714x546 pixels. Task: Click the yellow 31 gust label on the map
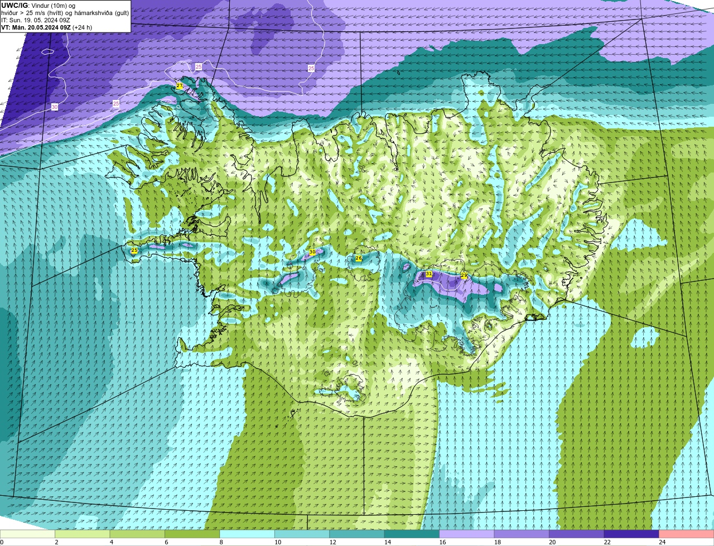point(429,274)
